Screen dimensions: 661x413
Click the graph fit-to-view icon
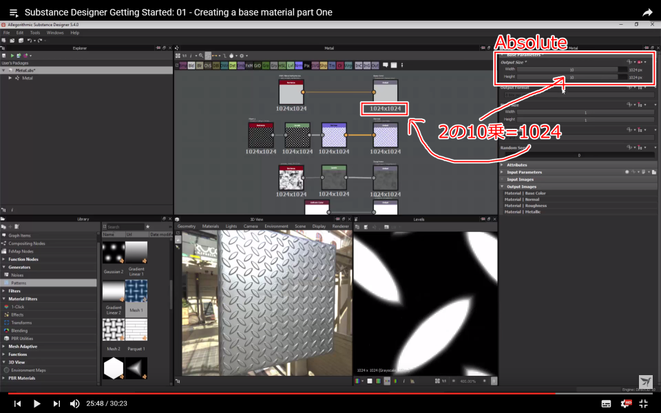point(178,56)
